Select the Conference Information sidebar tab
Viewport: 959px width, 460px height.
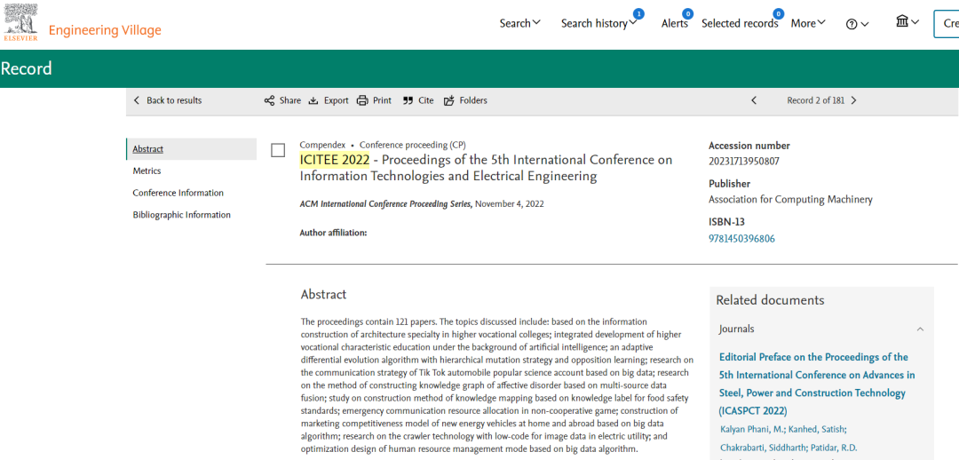[x=178, y=193]
